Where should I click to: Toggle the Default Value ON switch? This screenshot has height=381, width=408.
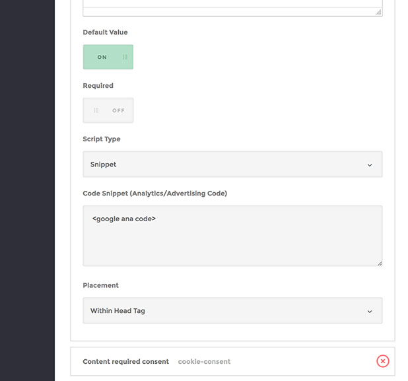(x=108, y=57)
